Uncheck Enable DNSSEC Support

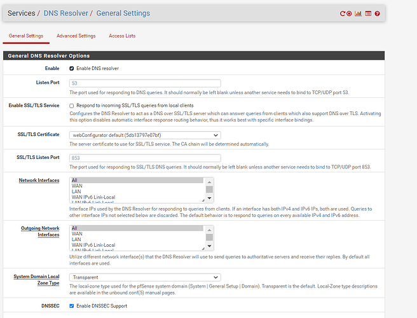[72, 306]
